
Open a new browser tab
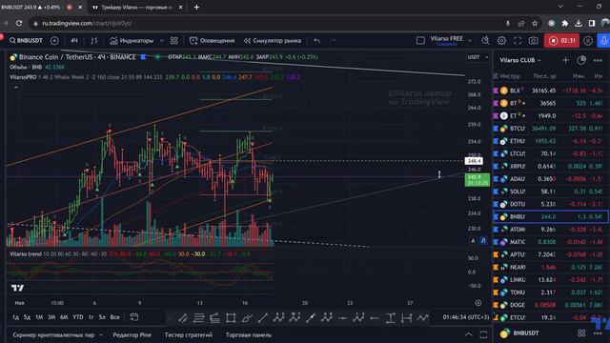pos(196,7)
